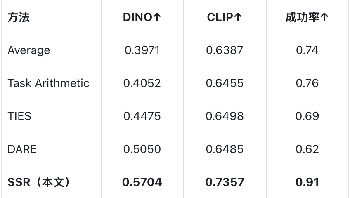Click the bold SSR CLIP value 0.7357
This screenshot has width=350, height=198.
click(225, 182)
